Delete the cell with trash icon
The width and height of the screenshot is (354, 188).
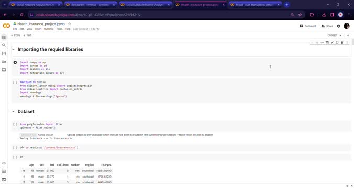pyautogui.click(x=342, y=42)
